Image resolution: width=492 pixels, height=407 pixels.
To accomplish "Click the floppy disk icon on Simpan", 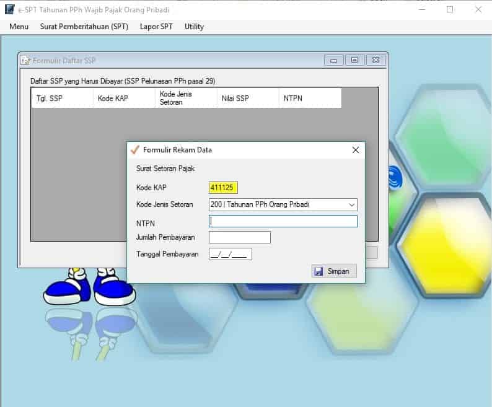I will pyautogui.click(x=318, y=271).
